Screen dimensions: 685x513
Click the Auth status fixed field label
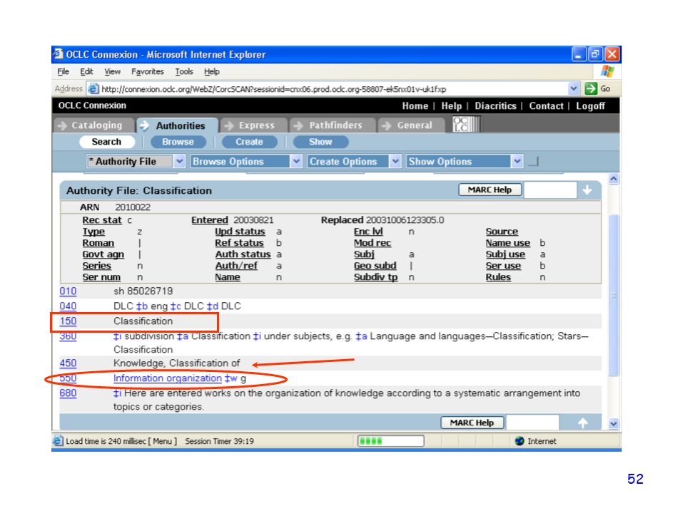coord(243,254)
